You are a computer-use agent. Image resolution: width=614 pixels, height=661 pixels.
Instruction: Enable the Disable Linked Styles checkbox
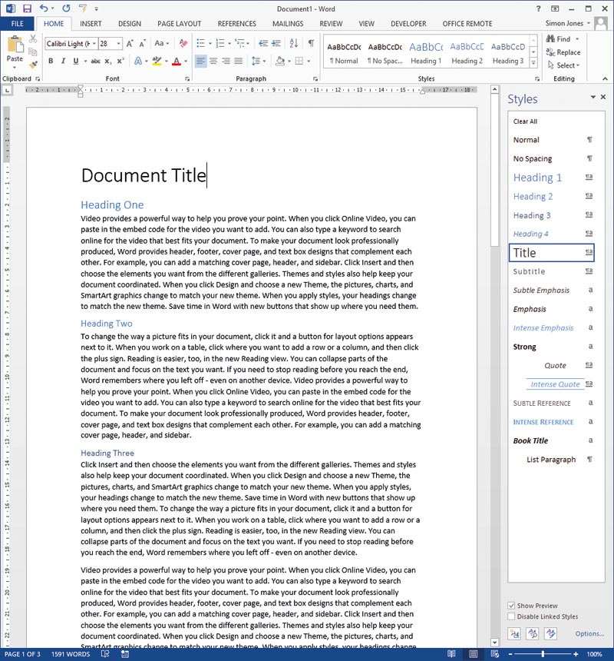pyautogui.click(x=511, y=616)
